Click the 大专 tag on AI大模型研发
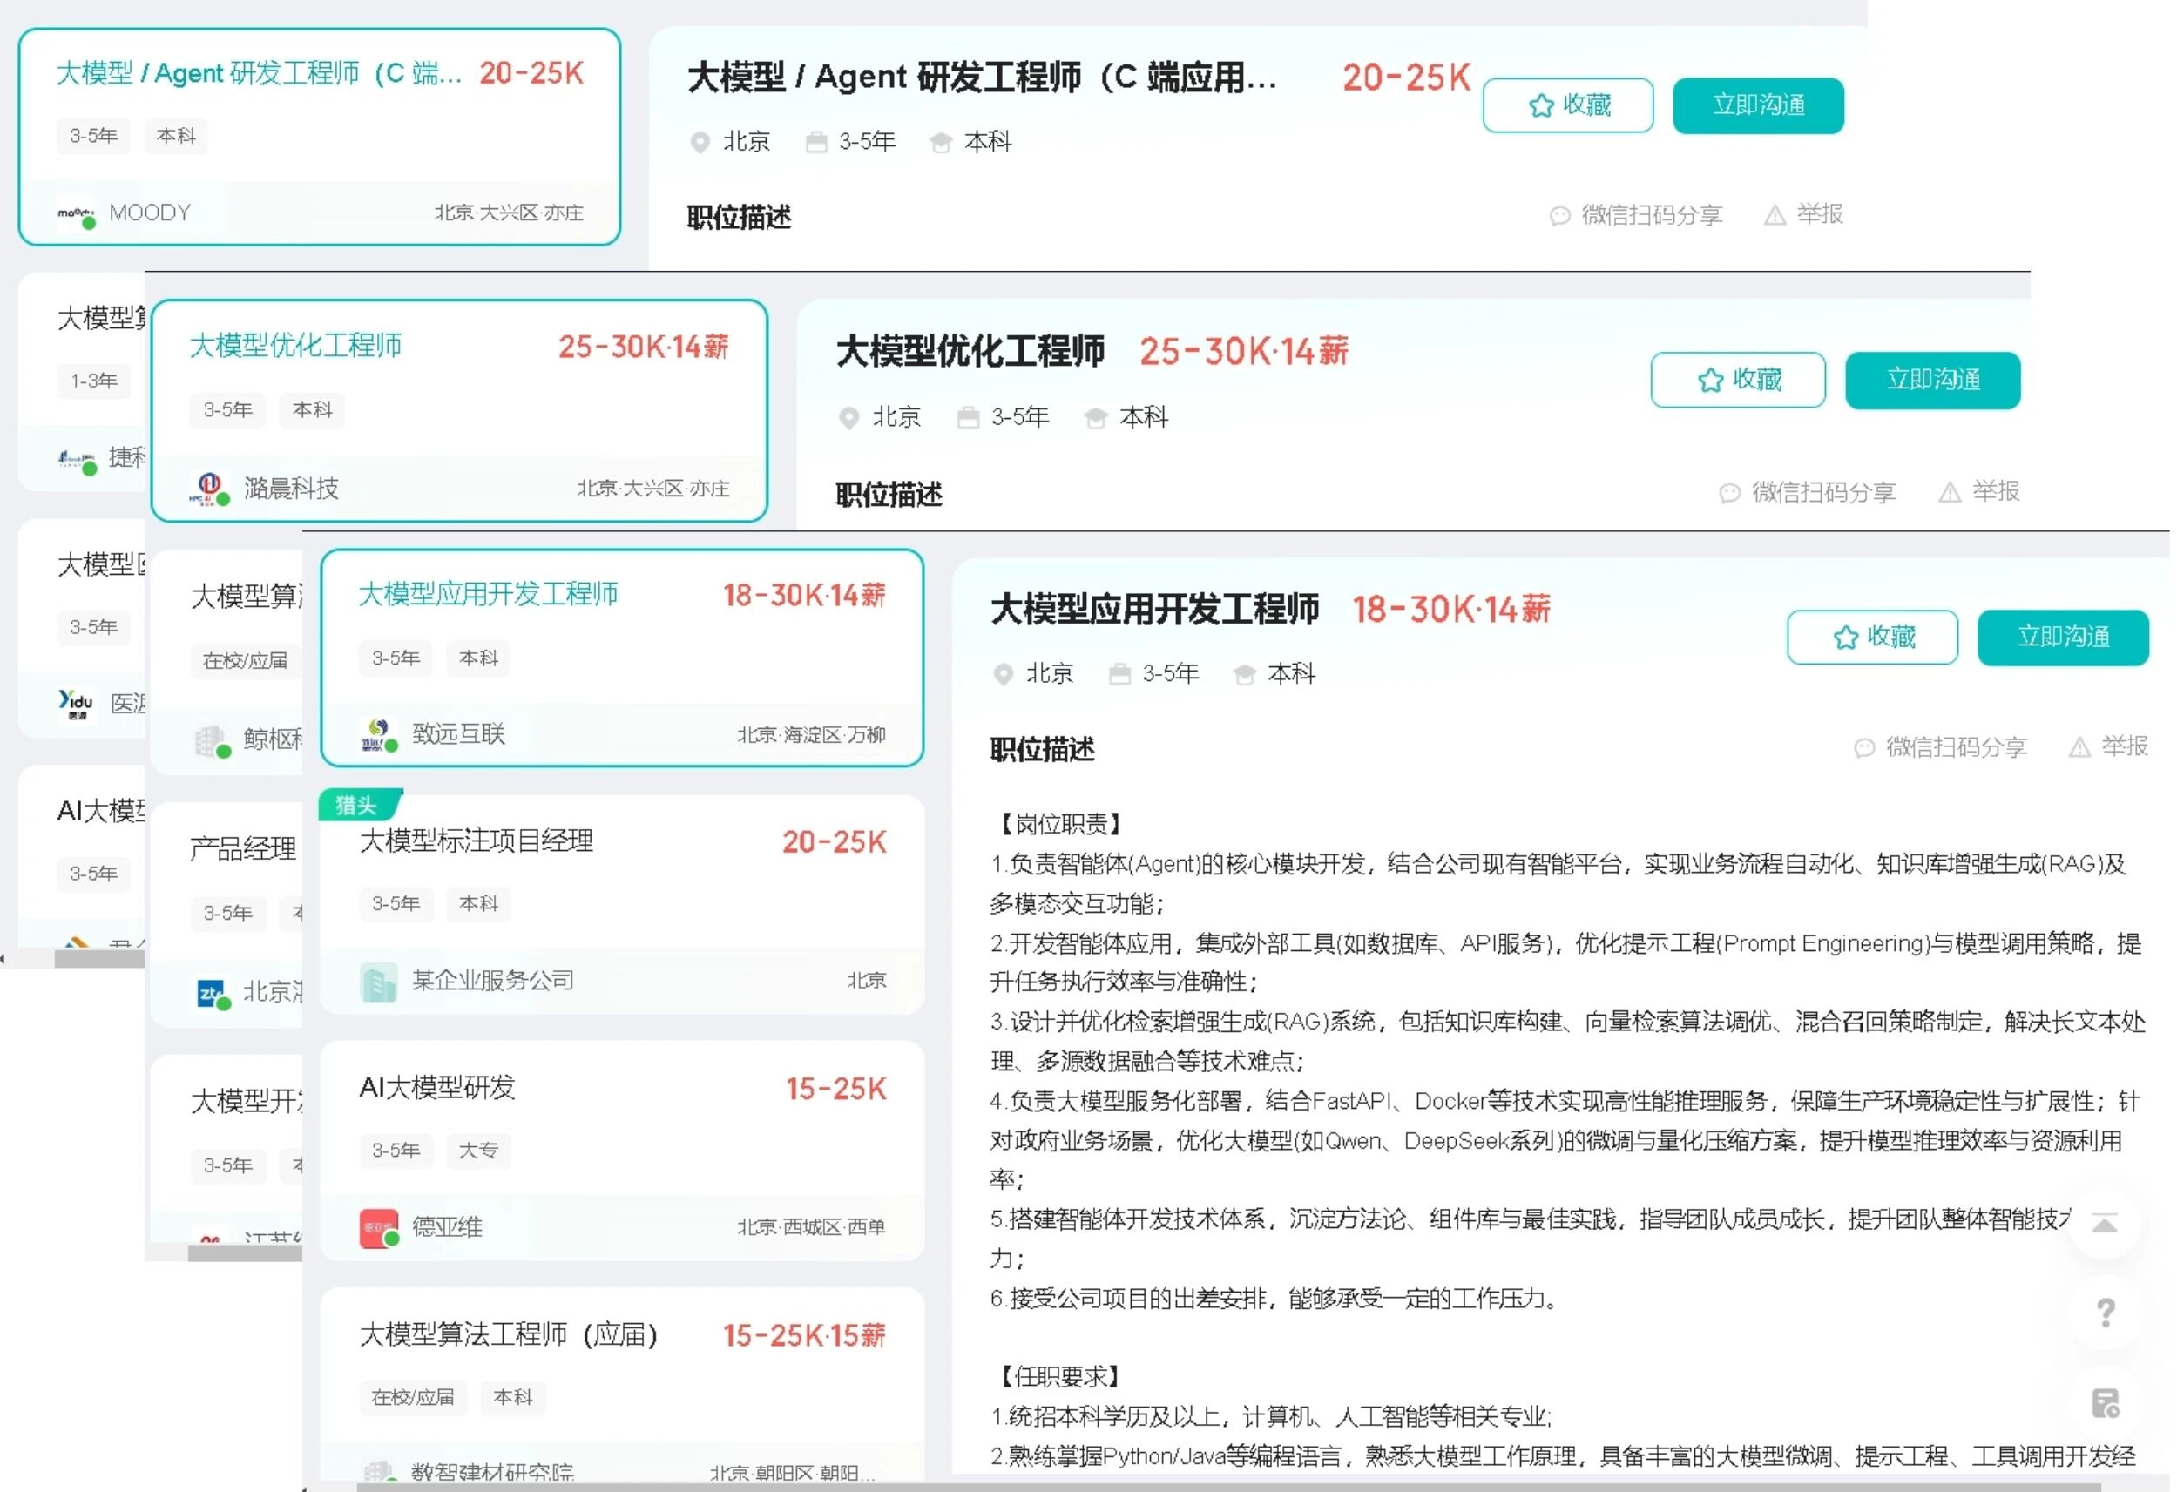 click(478, 1151)
